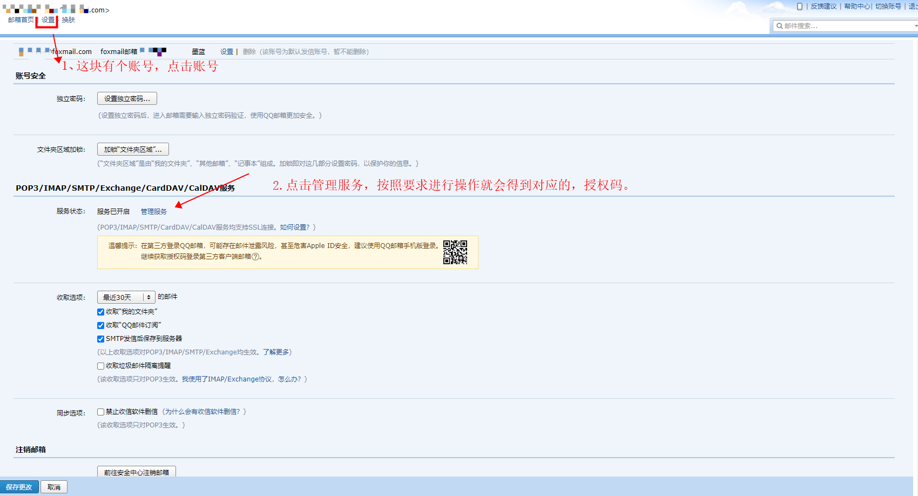Click the question mark help icon after 第三方客户端邮箱
This screenshot has width=918, height=496.
[x=256, y=257]
